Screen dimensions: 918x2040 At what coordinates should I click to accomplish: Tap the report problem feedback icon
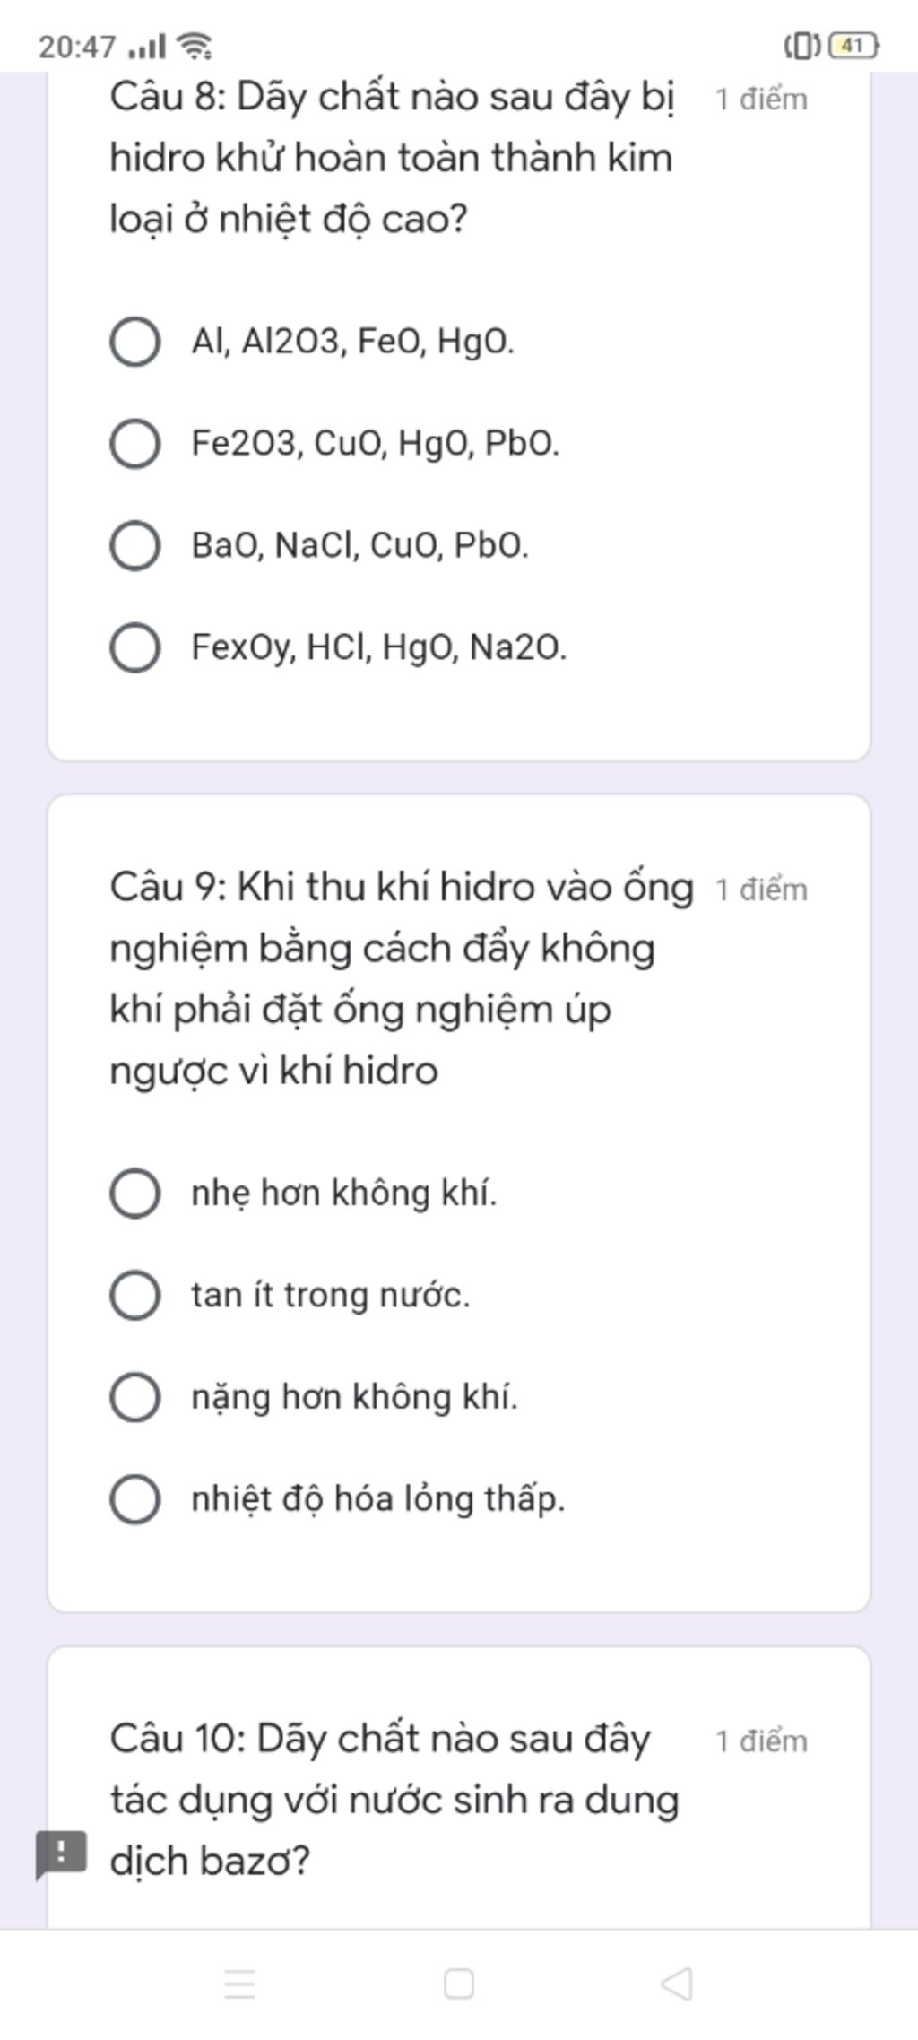click(x=61, y=1853)
